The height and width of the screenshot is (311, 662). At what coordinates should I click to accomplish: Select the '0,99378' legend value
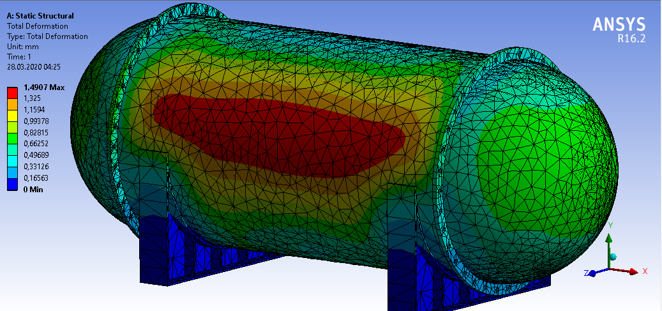pos(36,121)
